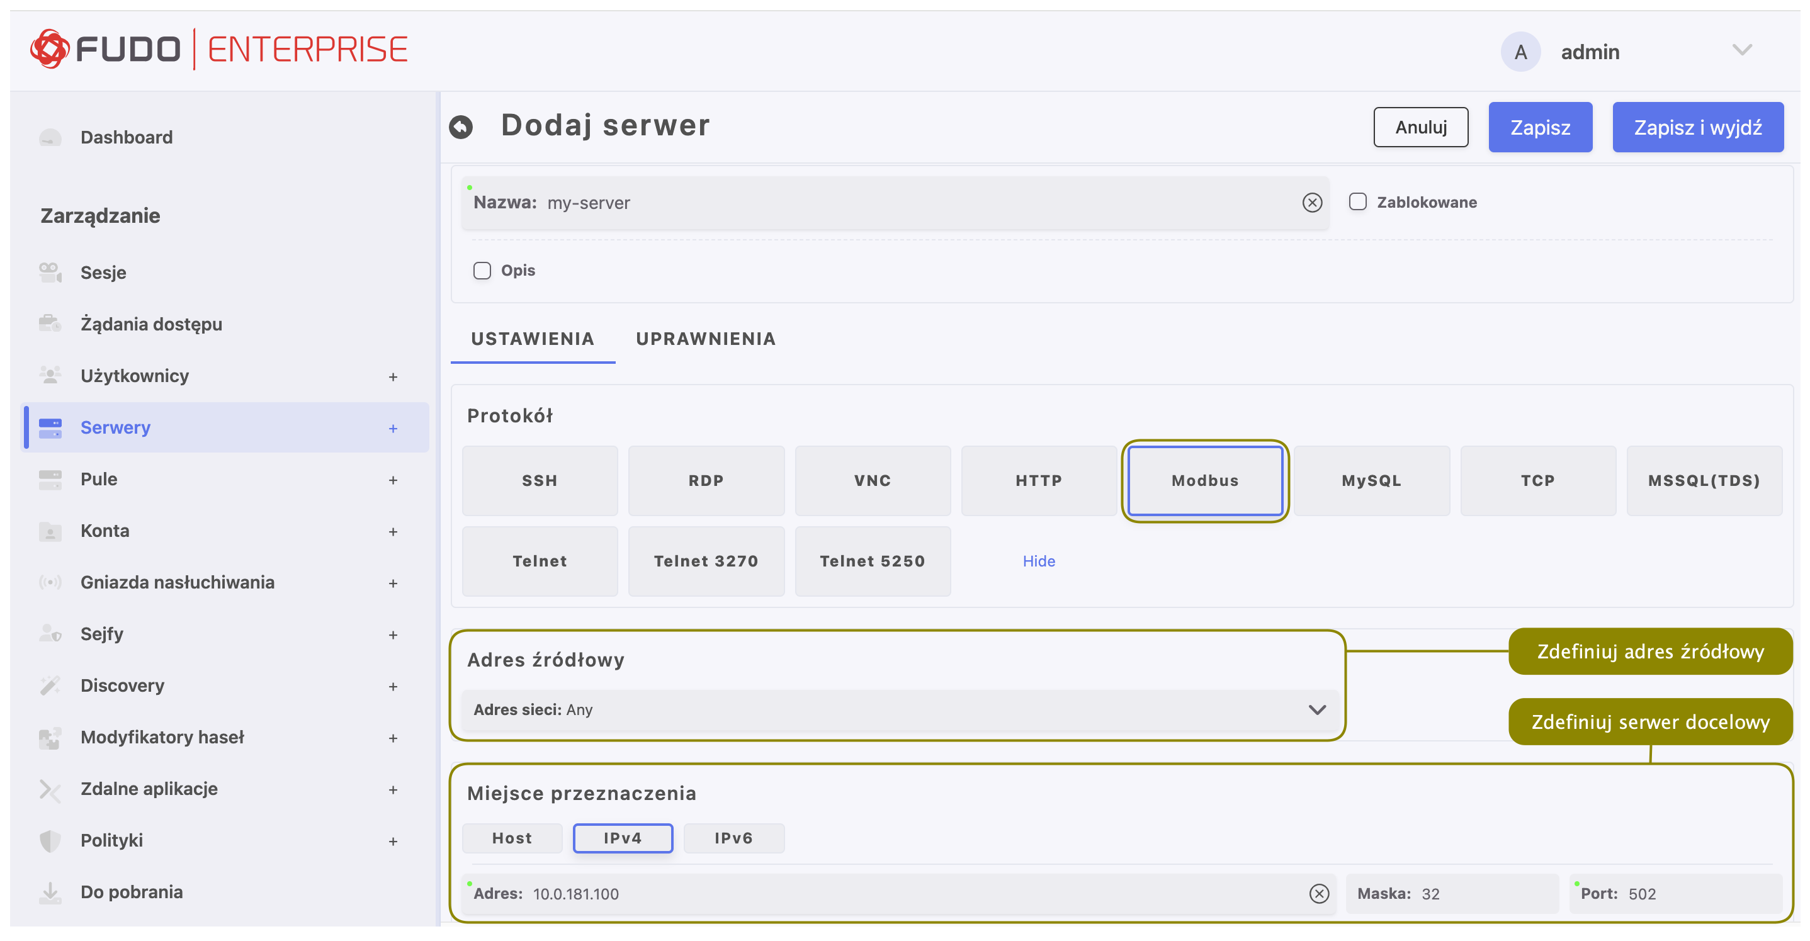Expand Użytkownicy with the plus sign
Screen dimensions: 1810x941
tap(393, 377)
